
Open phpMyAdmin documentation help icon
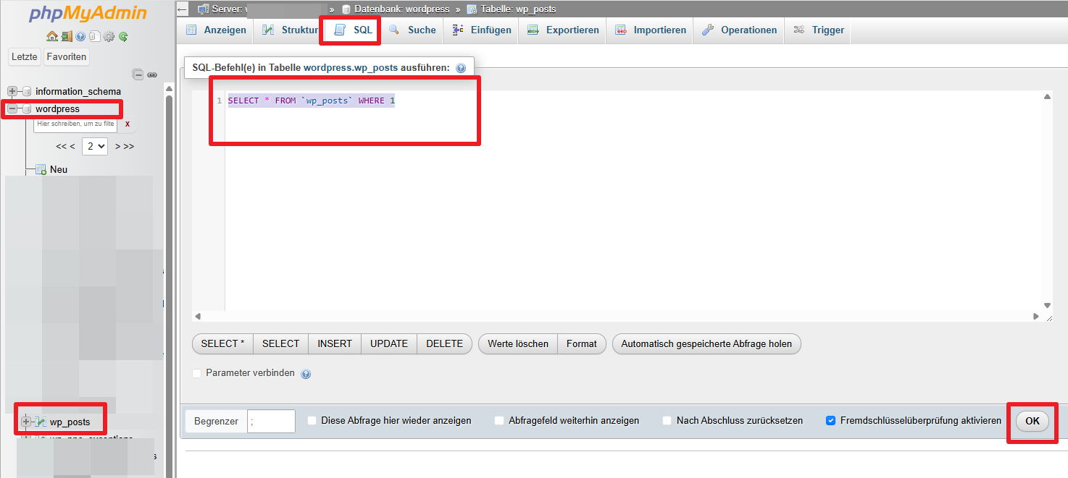pyautogui.click(x=80, y=36)
